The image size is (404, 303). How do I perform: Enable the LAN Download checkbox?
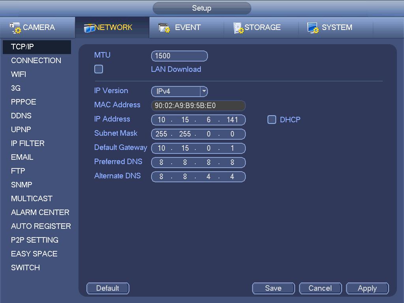click(98, 69)
